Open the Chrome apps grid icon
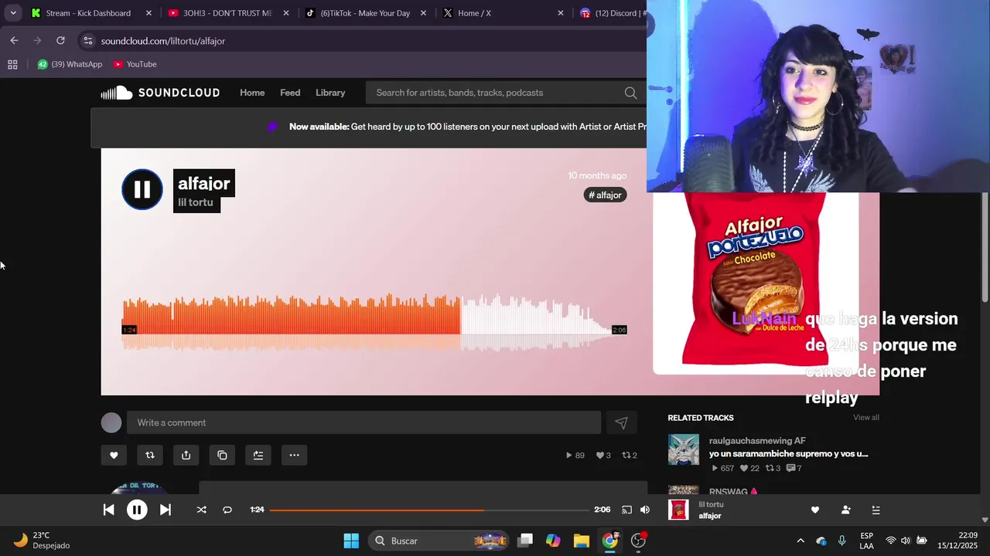Viewport: 990px width, 556px height. point(12,64)
